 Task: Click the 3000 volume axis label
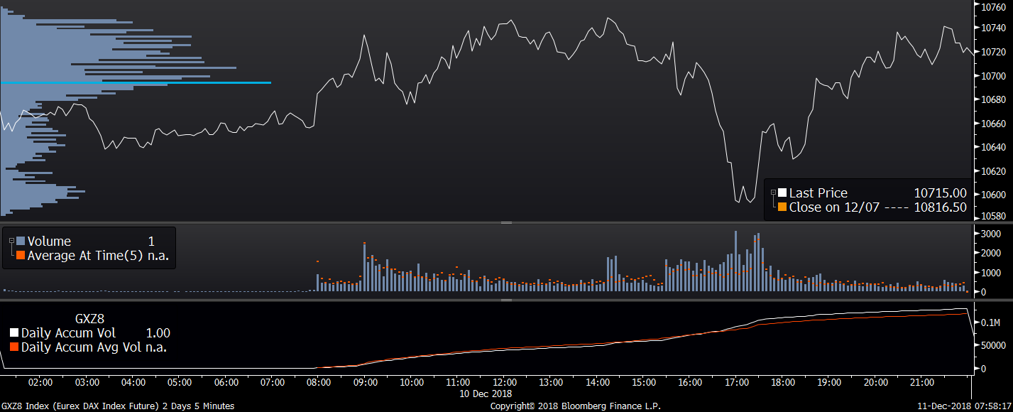click(991, 234)
